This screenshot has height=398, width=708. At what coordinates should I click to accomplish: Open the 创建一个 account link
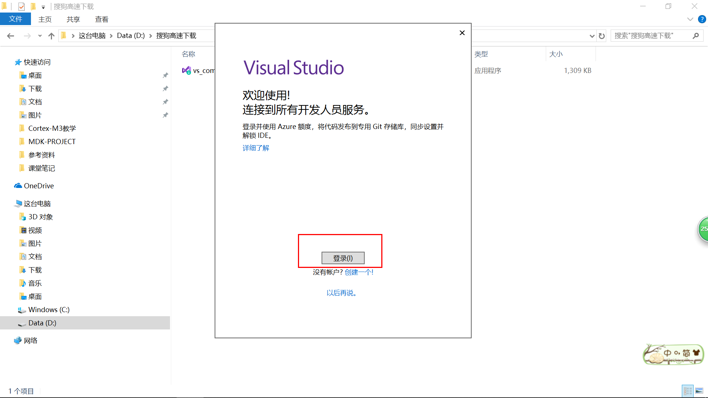tap(359, 272)
